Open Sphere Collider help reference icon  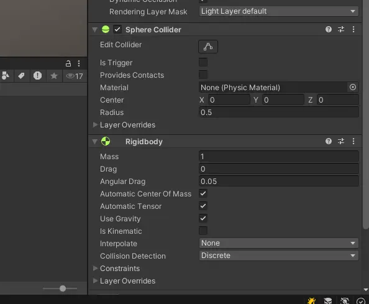coord(329,29)
